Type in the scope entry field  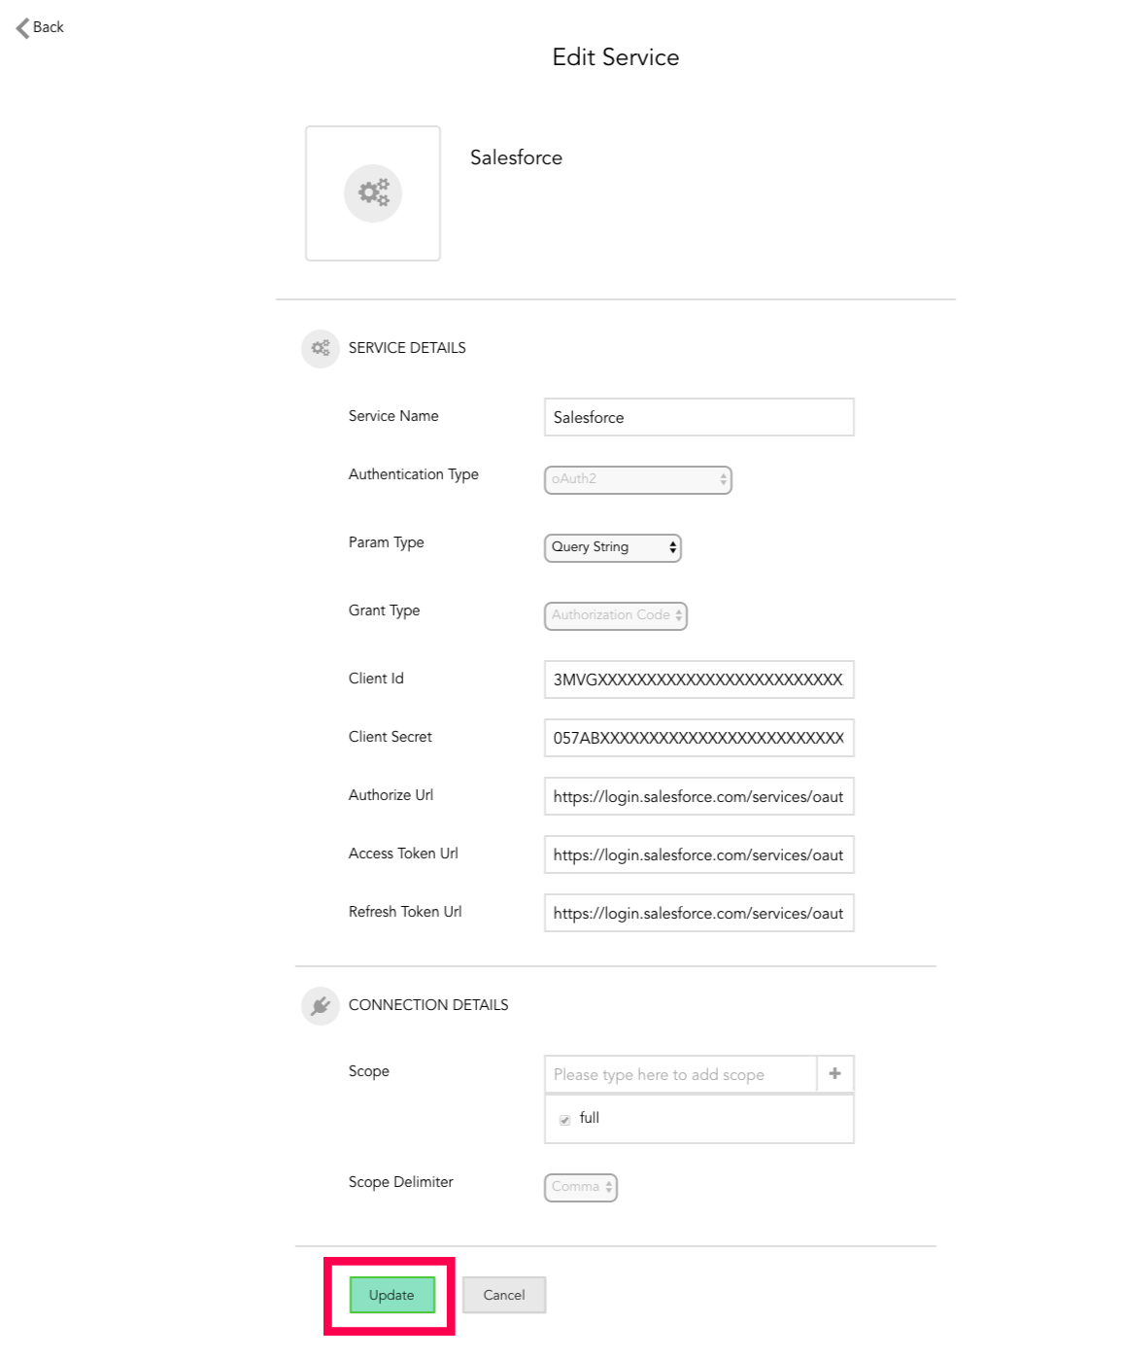pyautogui.click(x=680, y=1074)
